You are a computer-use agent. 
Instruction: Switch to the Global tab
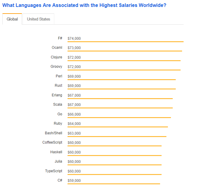(x=12, y=19)
